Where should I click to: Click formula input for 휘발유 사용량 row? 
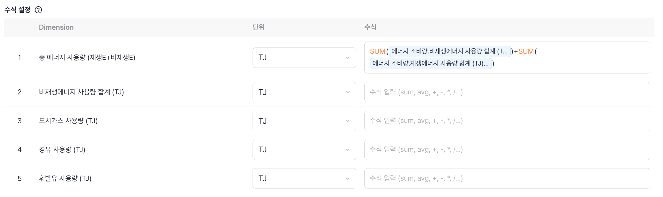pyautogui.click(x=507, y=178)
